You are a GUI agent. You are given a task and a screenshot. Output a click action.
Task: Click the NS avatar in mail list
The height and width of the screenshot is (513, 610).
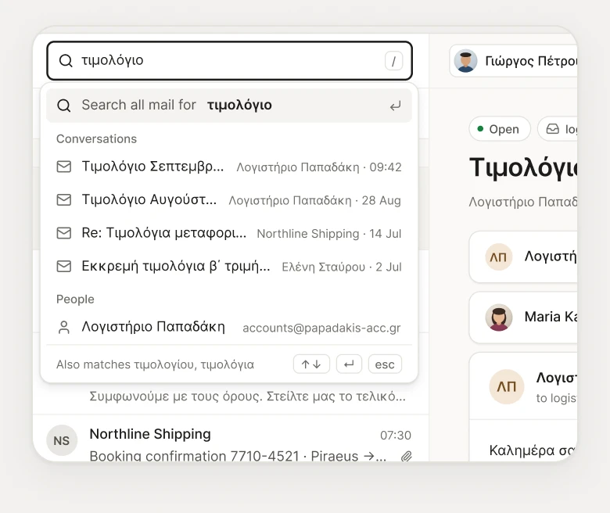[62, 440]
